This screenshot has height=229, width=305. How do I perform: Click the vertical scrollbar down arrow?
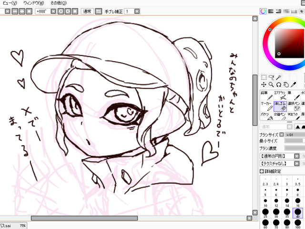click(x=255, y=212)
